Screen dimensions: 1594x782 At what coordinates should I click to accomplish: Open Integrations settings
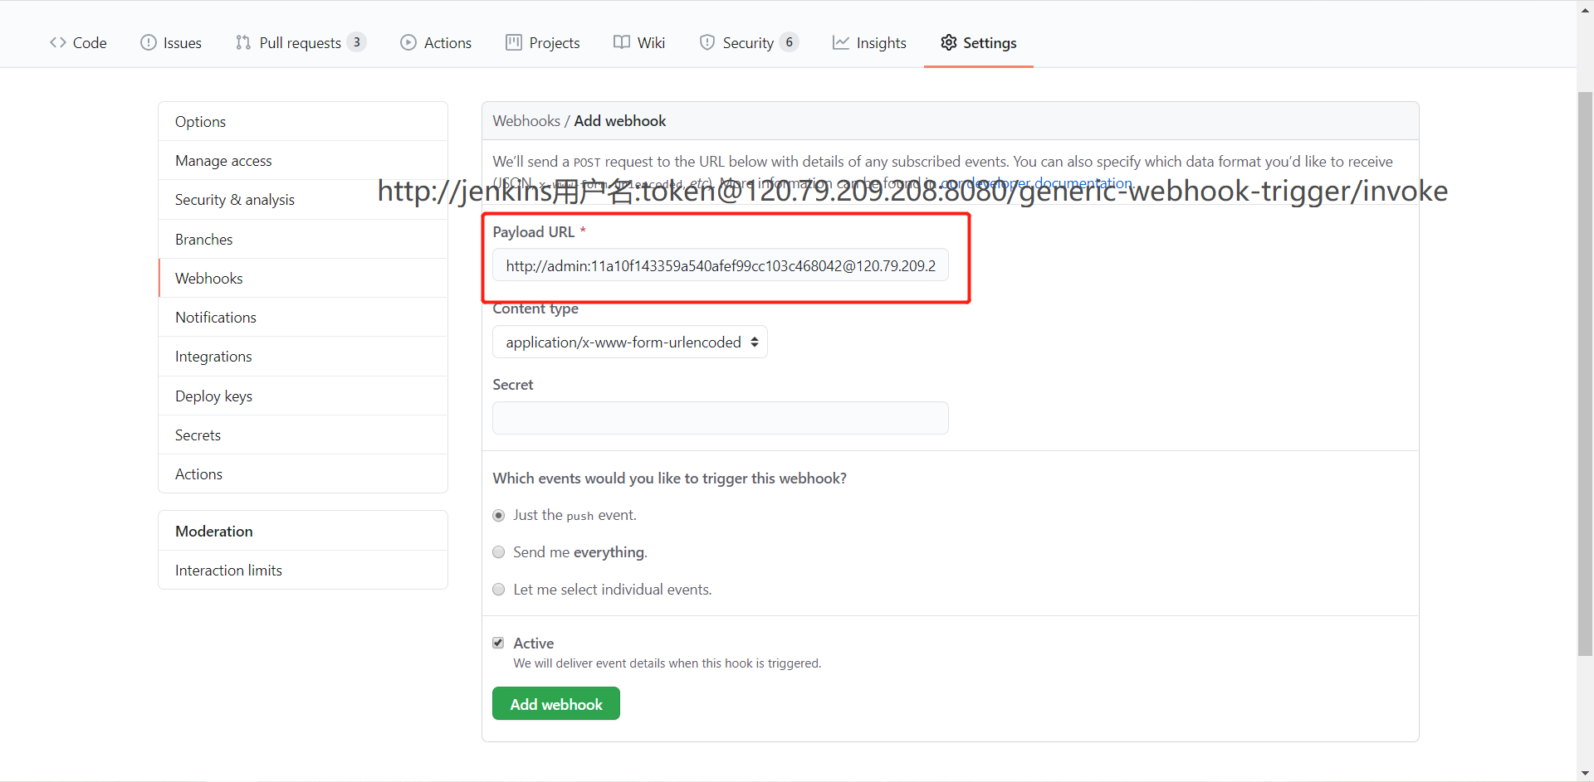pyautogui.click(x=303, y=357)
